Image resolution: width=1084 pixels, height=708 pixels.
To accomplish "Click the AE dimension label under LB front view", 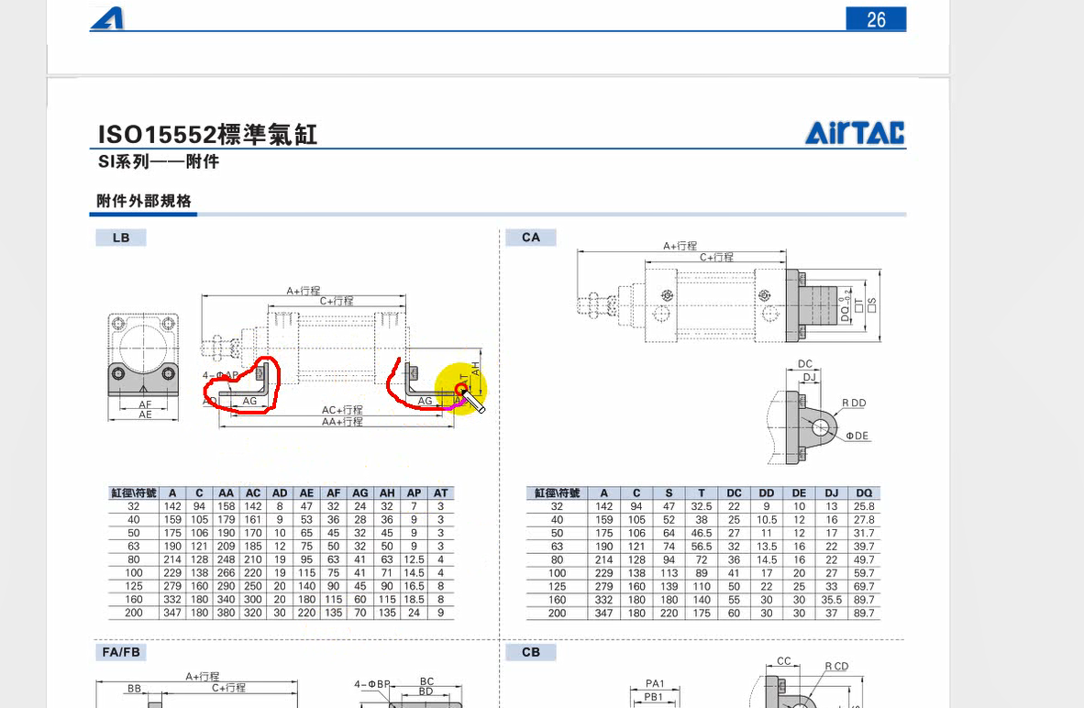I will click(145, 415).
